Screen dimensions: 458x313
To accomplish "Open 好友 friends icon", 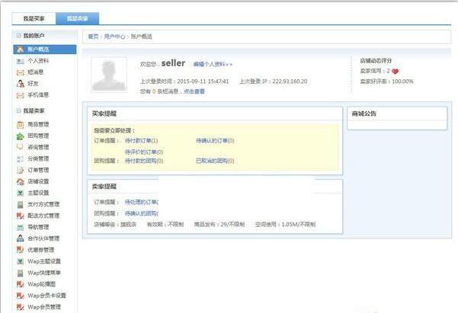I will [x=20, y=84].
